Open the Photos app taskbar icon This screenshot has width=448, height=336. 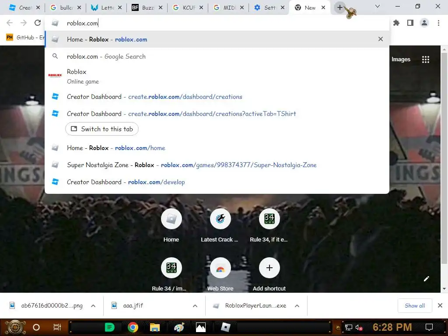pyautogui.click(x=200, y=327)
